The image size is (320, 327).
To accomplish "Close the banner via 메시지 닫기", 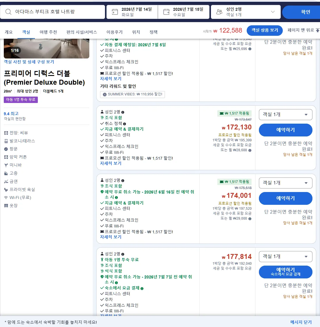I will 301,322.
